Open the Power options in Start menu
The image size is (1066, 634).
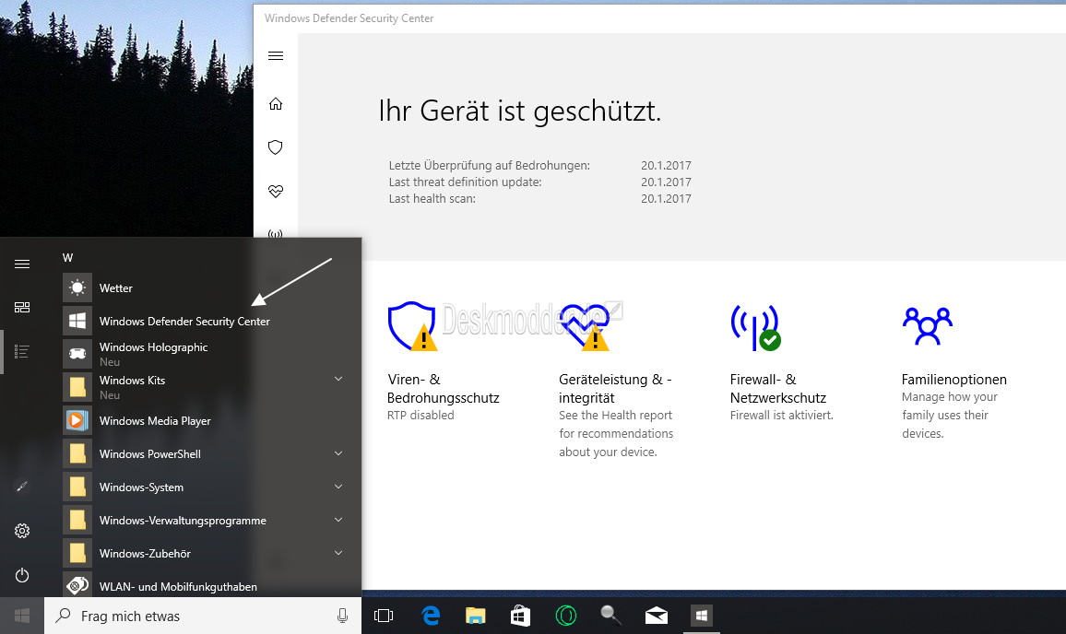22,575
